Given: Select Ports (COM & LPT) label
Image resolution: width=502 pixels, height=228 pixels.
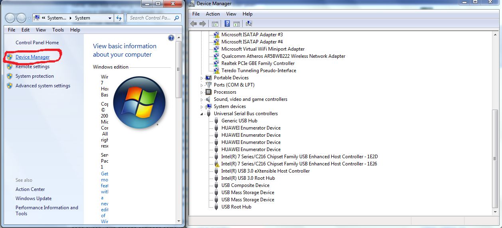Looking at the screenshot, I should (234, 85).
